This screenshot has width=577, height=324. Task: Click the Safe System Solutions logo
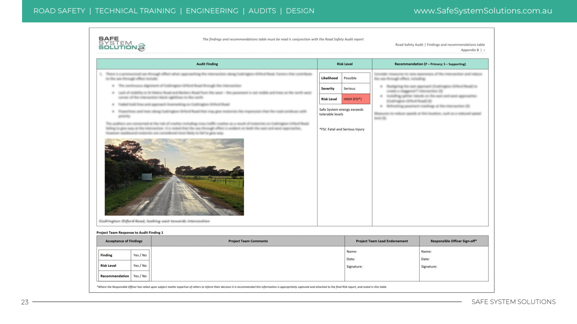[122, 44]
